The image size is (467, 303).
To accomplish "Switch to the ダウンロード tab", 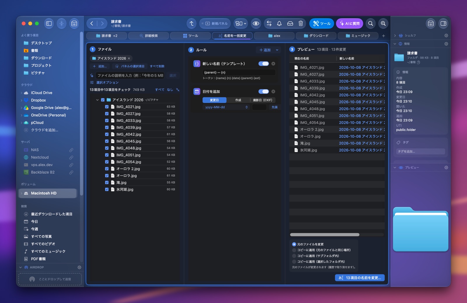I will pos(316,36).
